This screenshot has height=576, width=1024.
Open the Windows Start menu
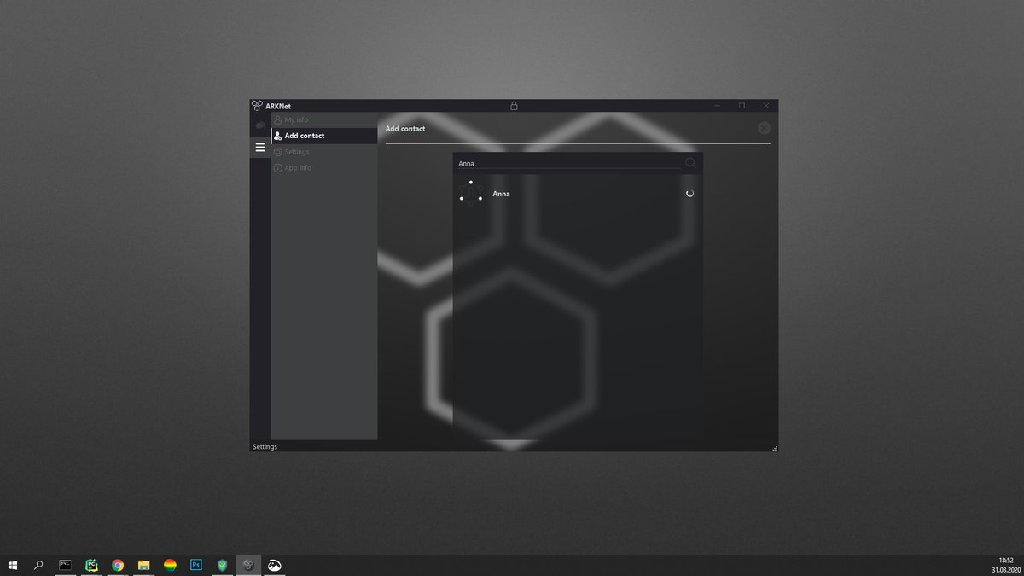click(x=13, y=565)
